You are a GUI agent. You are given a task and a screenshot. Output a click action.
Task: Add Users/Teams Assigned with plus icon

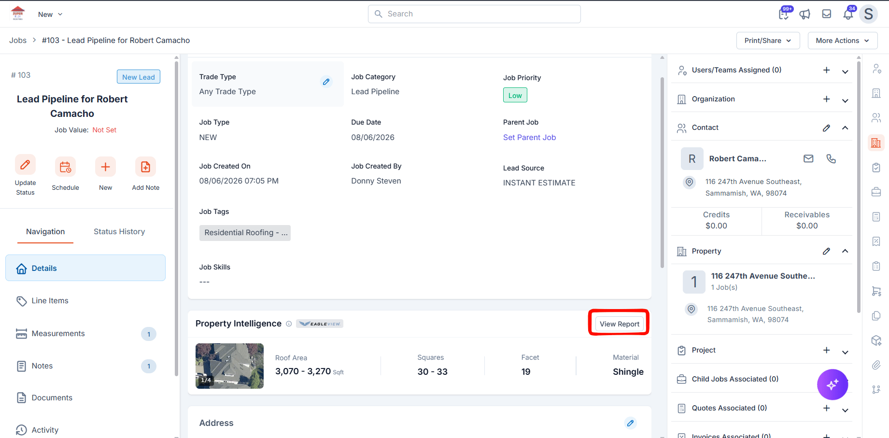[827, 70]
